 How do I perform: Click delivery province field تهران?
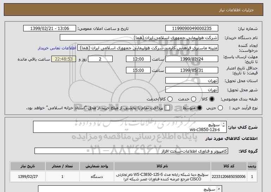click(x=192, y=81)
